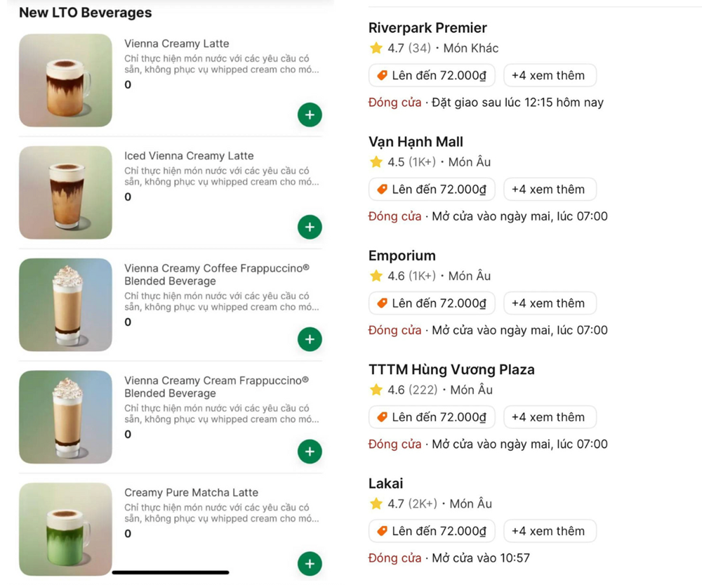
Task: Tap the Đóng cửa status for TTTM Hùng Vương Plaza
Action: (395, 444)
